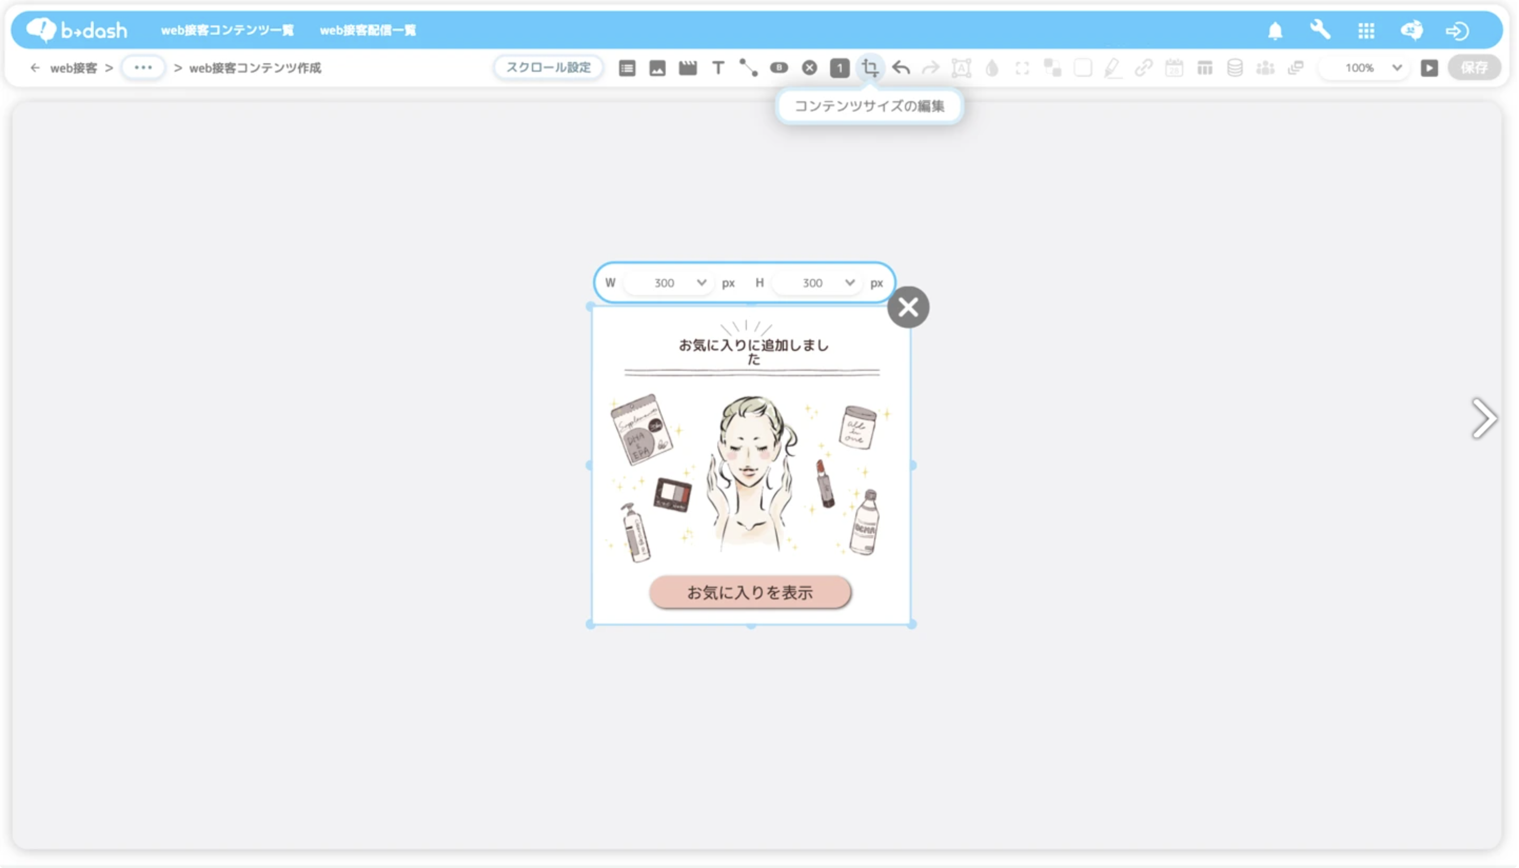Select the image insert tool
1519x868 pixels.
[x=657, y=68]
